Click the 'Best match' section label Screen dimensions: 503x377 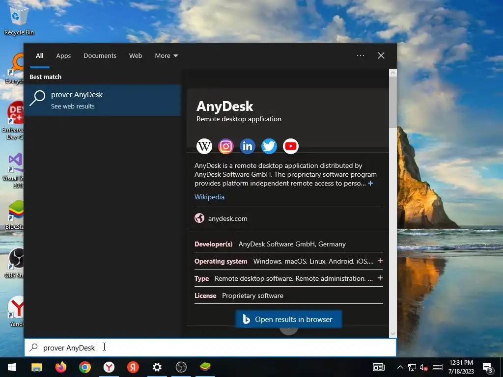[46, 77]
